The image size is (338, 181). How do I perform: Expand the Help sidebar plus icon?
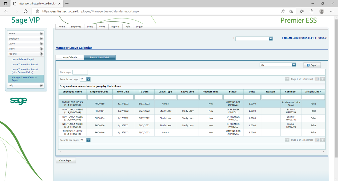[x=41, y=85]
